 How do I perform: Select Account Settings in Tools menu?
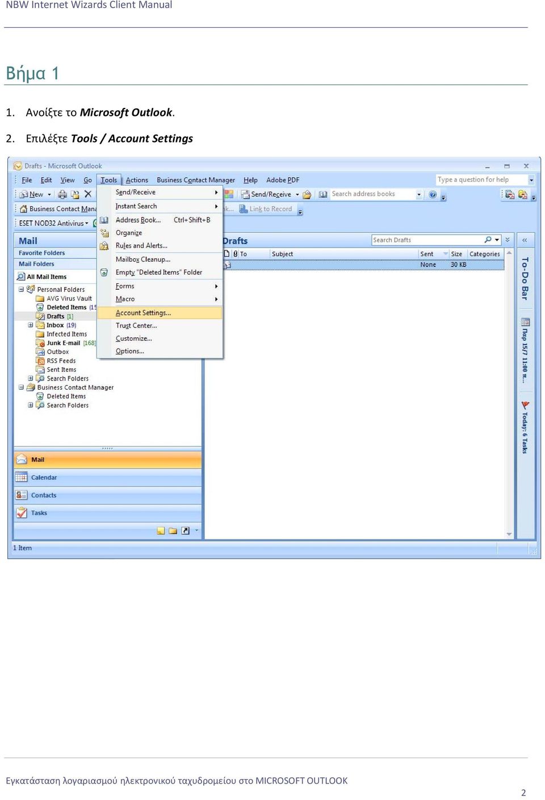coord(160,313)
